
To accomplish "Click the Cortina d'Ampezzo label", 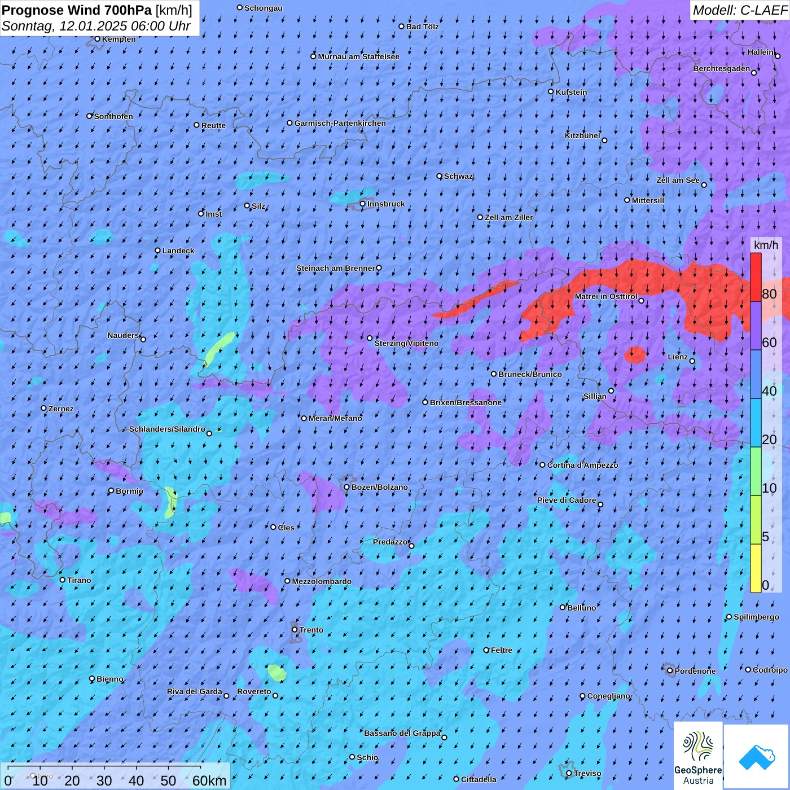I will coord(582,465).
